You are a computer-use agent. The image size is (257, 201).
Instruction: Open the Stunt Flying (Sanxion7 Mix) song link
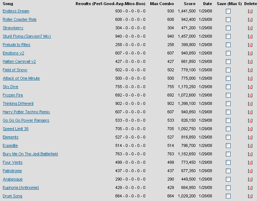(x=27, y=37)
